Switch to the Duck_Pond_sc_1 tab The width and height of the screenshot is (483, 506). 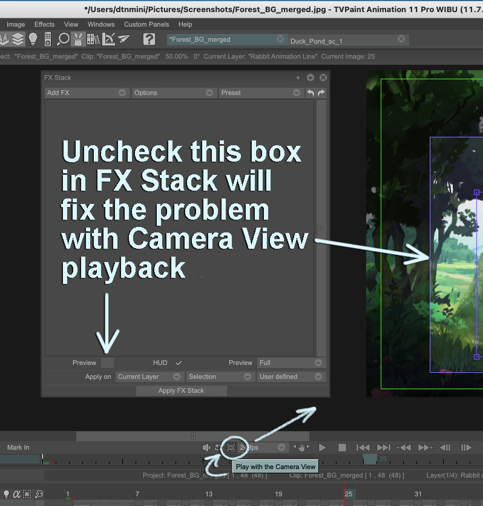349,40
